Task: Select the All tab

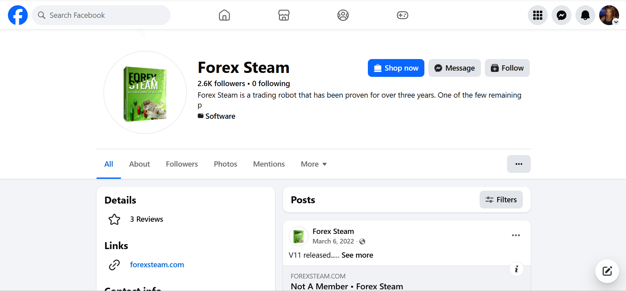Action: point(109,164)
